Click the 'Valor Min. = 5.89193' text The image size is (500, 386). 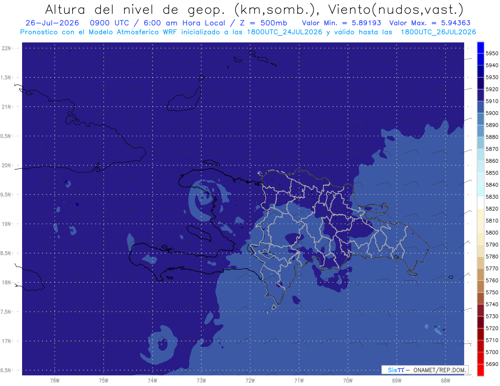(341, 23)
